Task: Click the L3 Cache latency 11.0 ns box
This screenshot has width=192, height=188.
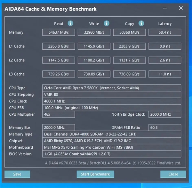Action: (x=165, y=74)
